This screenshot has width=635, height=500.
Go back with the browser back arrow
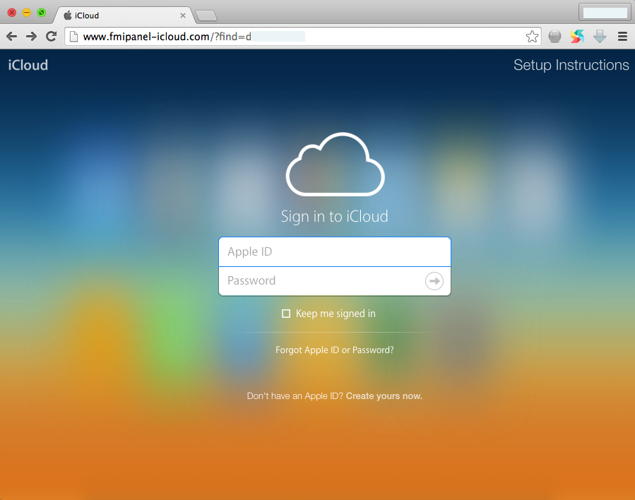[x=12, y=37]
